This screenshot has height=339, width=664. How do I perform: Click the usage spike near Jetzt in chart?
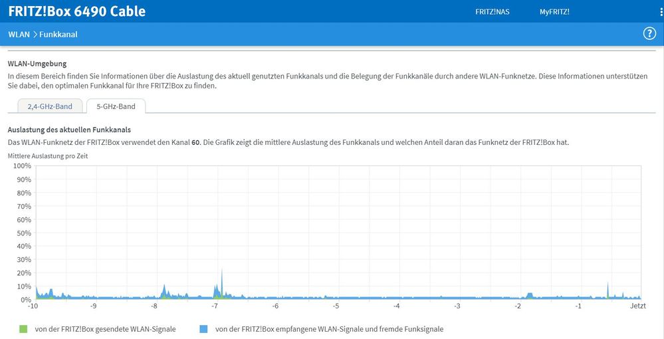click(x=608, y=290)
